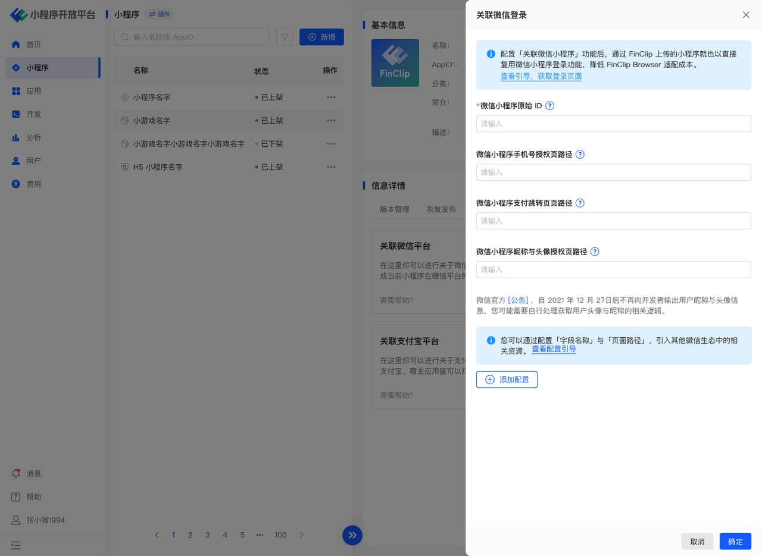The image size is (762, 556).
Task: Open 查看引导，获取登录页面 link
Action: tap(541, 77)
